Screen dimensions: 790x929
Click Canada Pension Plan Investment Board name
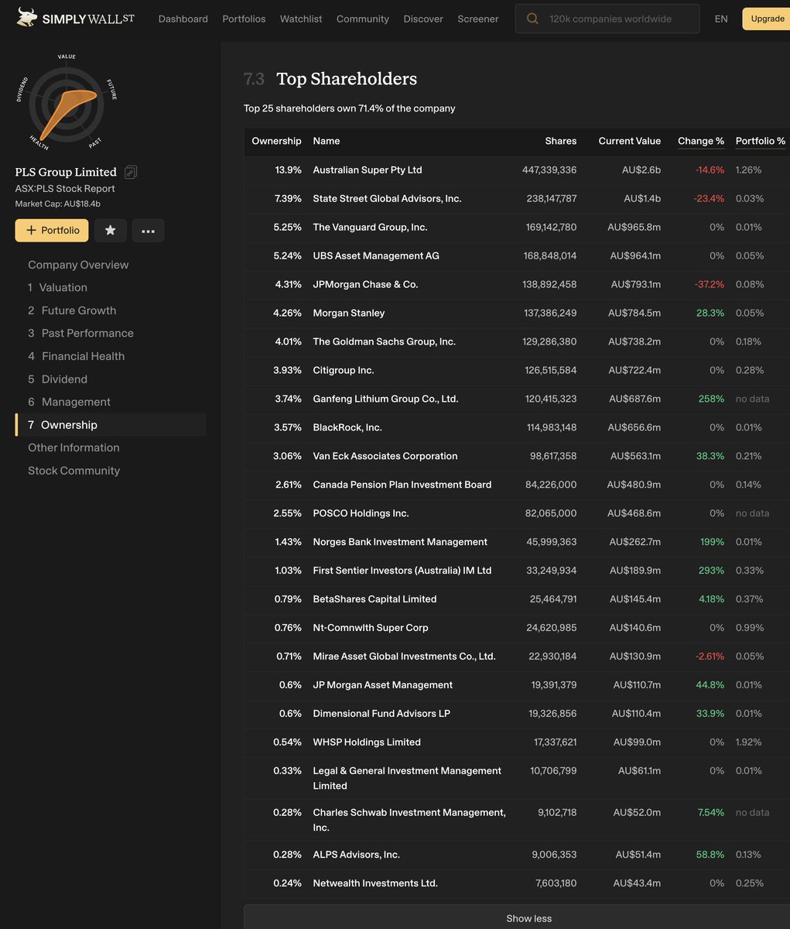pyautogui.click(x=402, y=485)
